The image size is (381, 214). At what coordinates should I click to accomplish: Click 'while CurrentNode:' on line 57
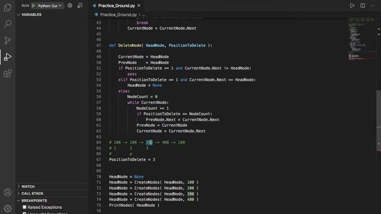coord(148,102)
